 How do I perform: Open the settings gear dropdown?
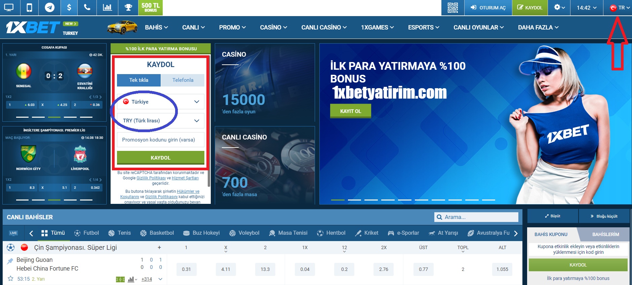[x=559, y=7]
